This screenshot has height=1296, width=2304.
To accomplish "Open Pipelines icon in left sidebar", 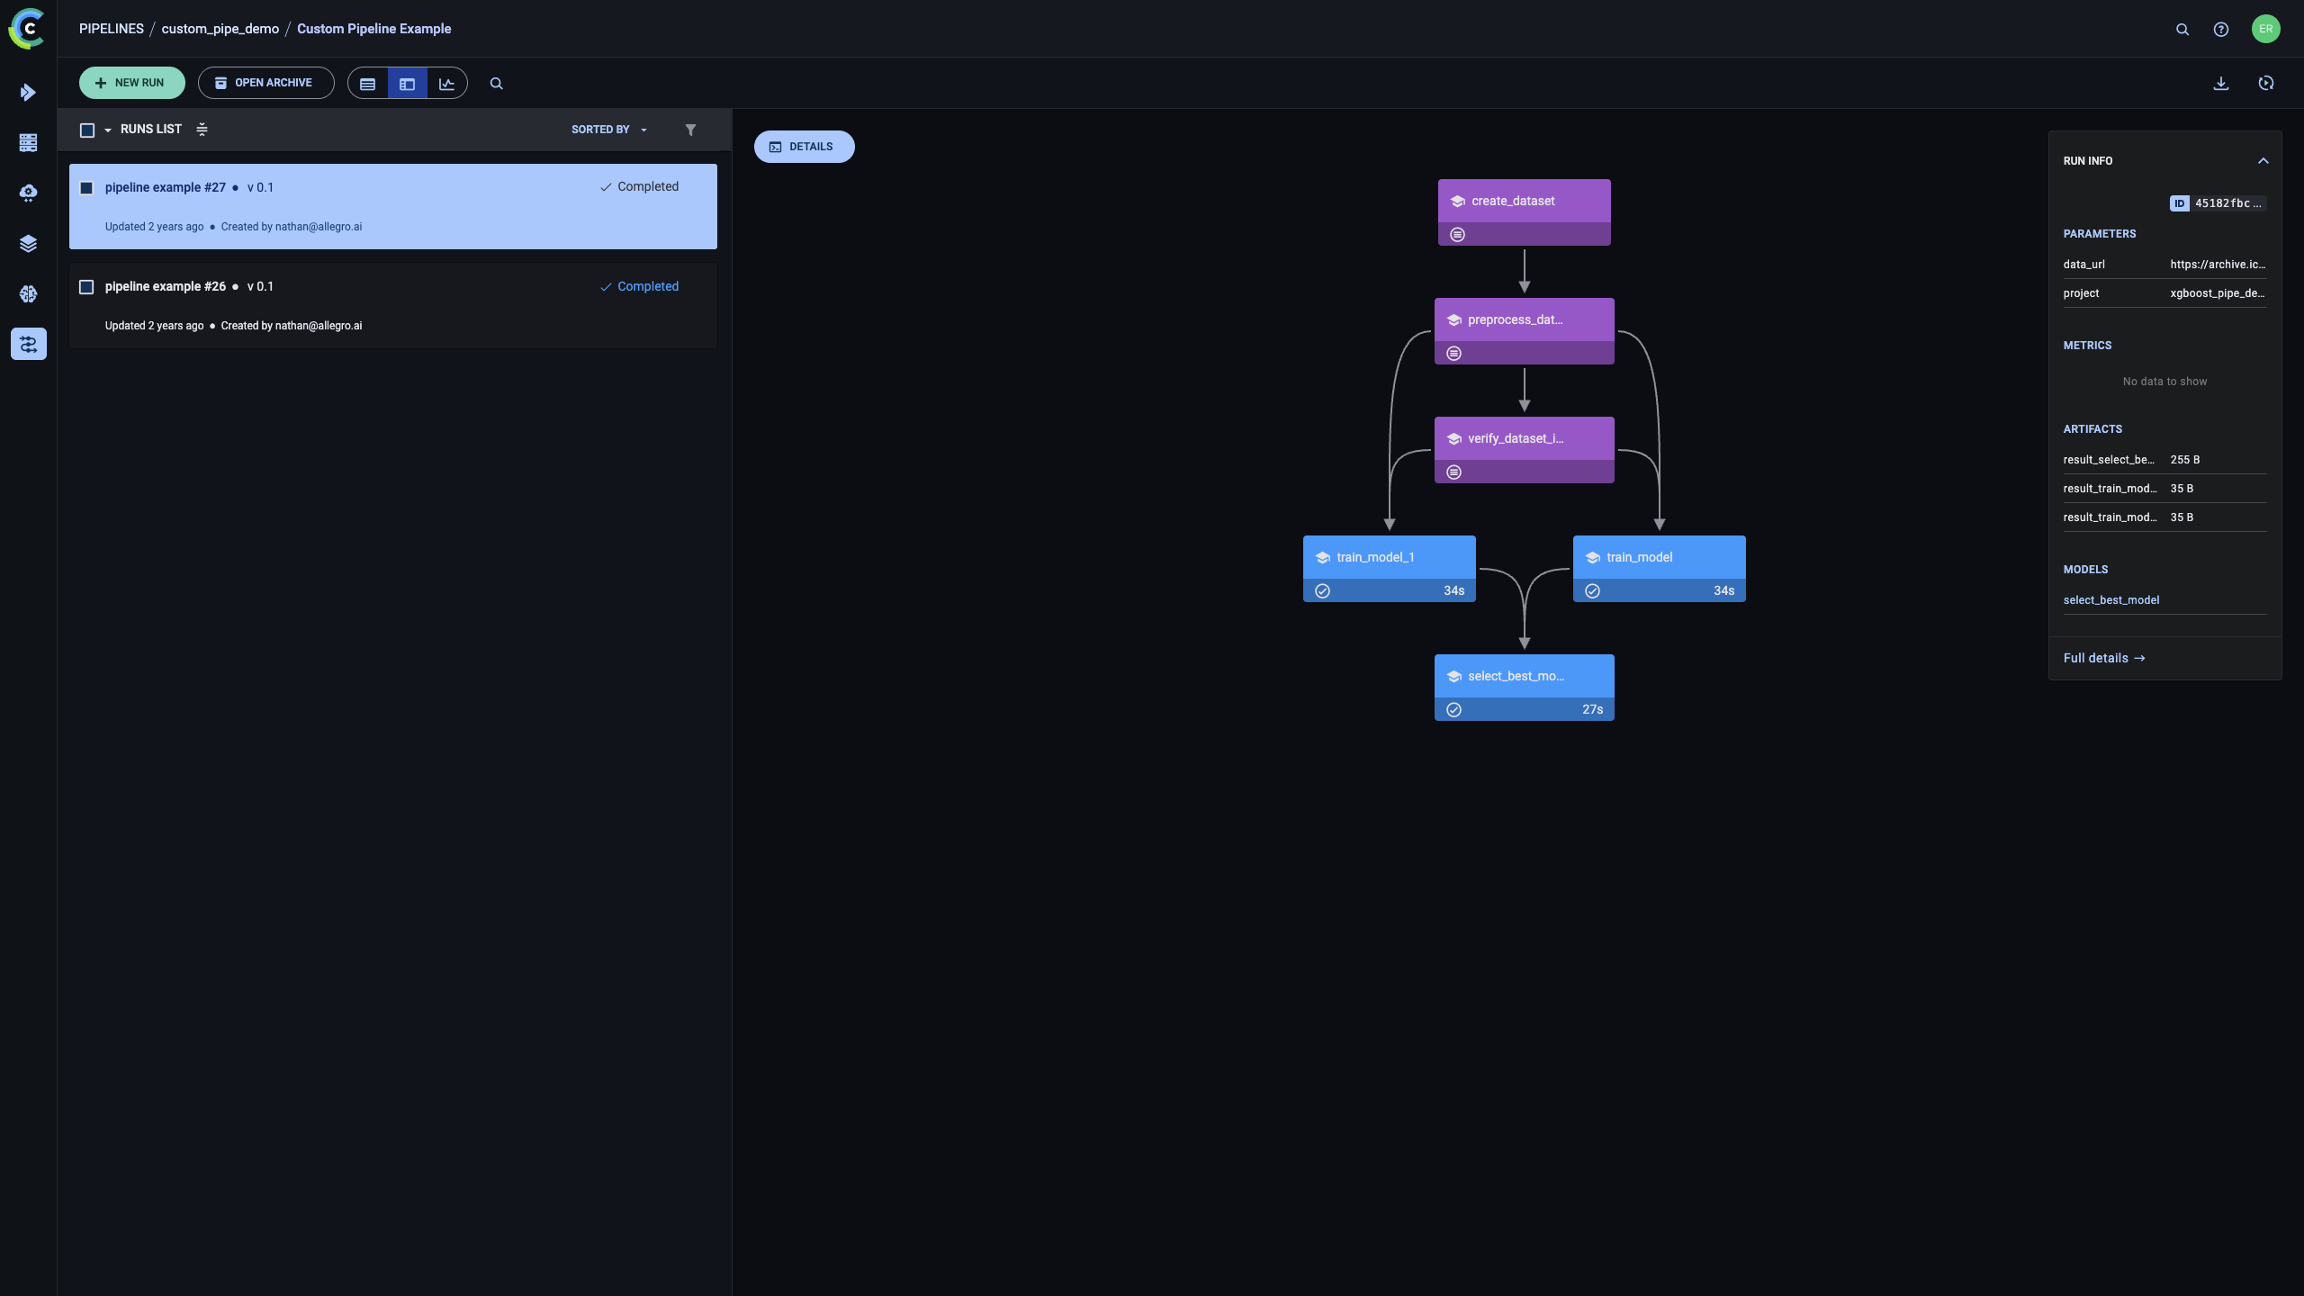I will [28, 344].
